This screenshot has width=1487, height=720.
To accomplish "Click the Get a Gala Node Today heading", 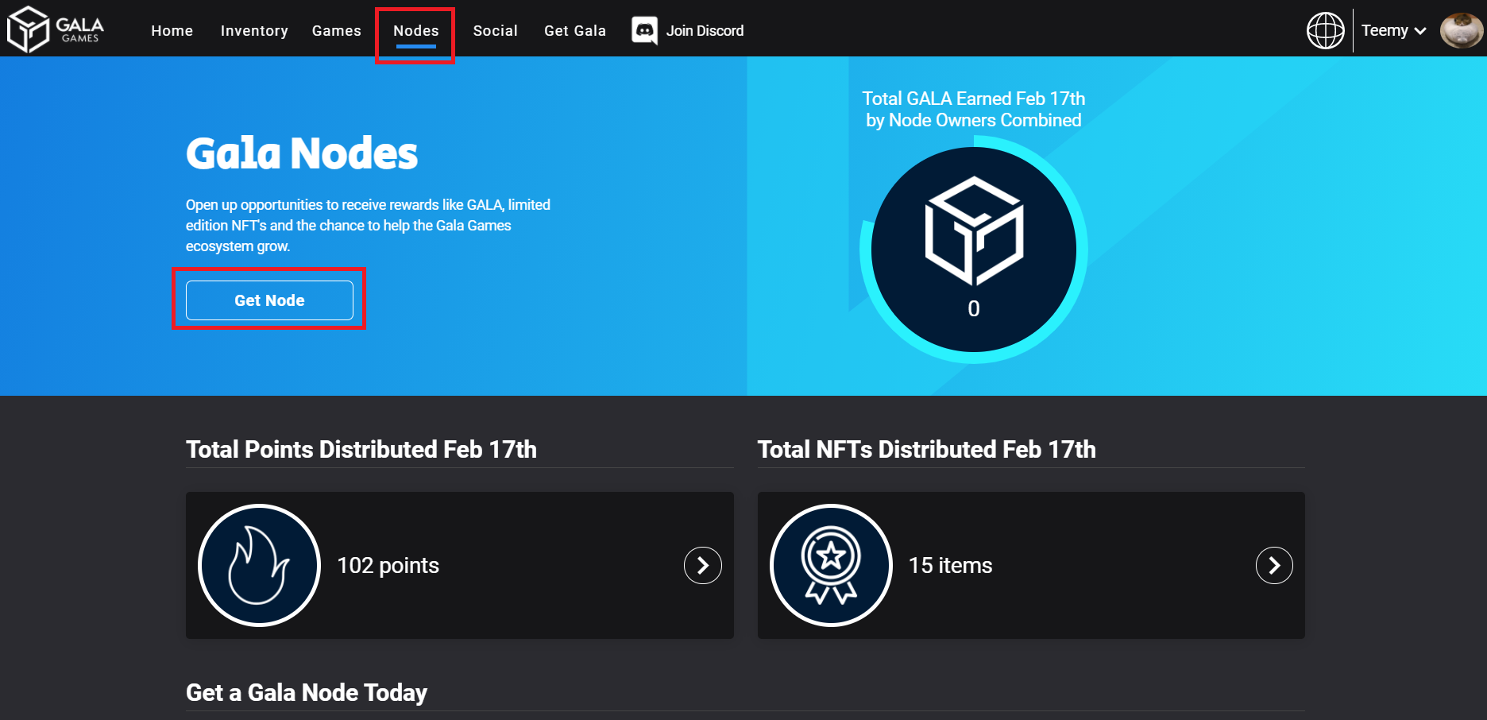I will tap(307, 693).
